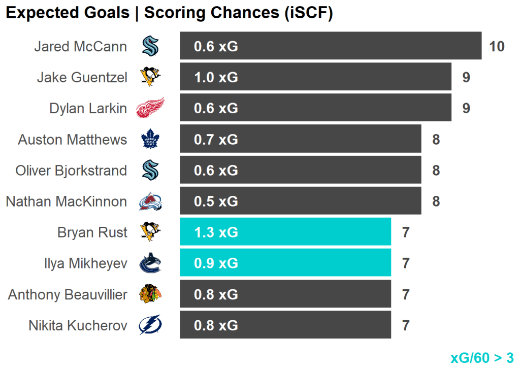Viewport: 520px width, 371px height.
Task: Click the xG/60 > 3 legend text
Action: point(482,358)
